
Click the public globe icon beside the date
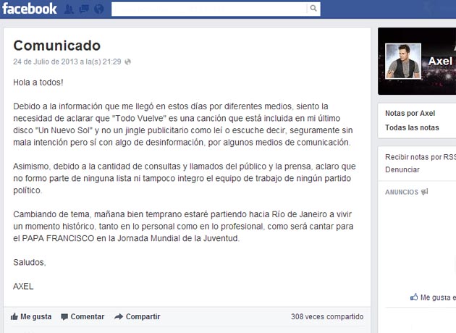(127, 62)
